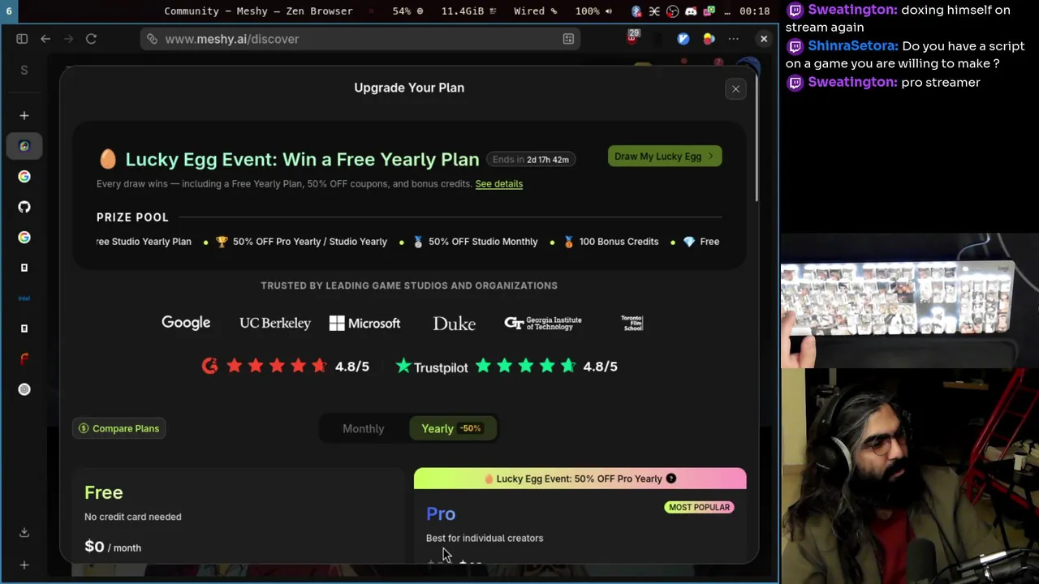Image resolution: width=1039 pixels, height=584 pixels.
Task: Switch to the red F icon tab in sidebar
Action: [24, 359]
